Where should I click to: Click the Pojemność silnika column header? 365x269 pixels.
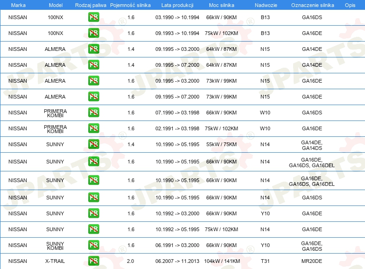pos(130,5)
